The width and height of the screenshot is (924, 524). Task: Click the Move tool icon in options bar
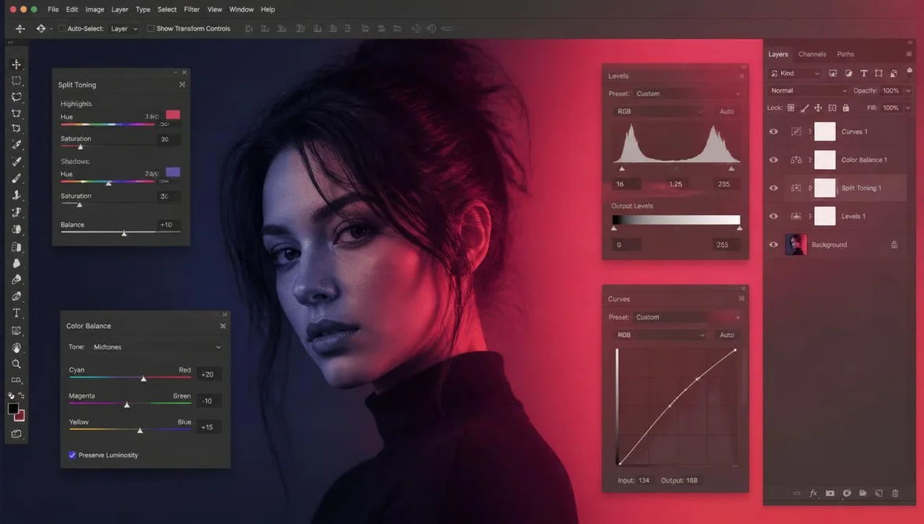pos(20,28)
